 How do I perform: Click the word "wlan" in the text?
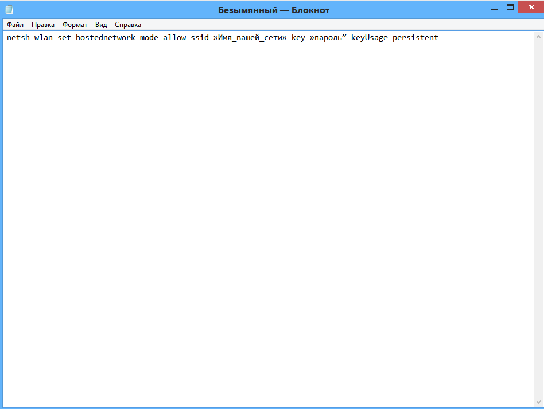[44, 37]
